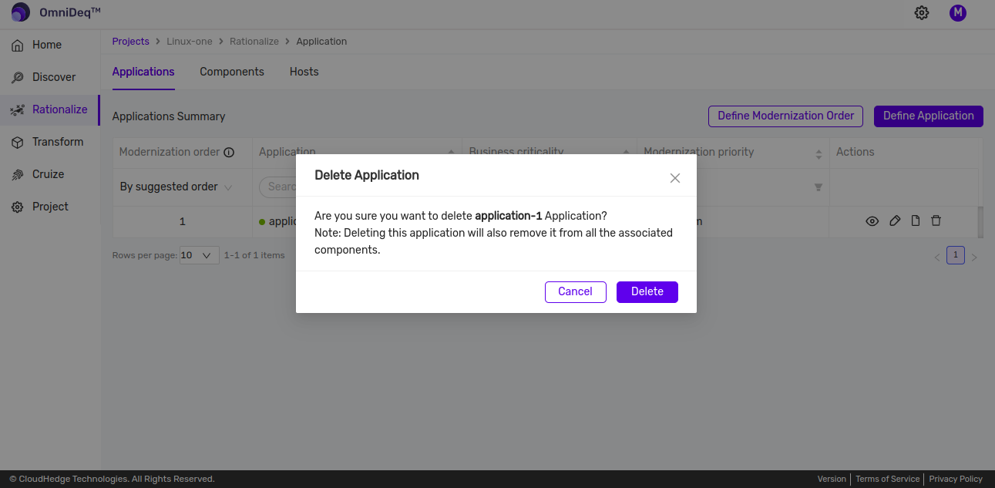This screenshot has height=488, width=995.
Task: Click the Projects breadcrumb link
Action: [x=130, y=42]
